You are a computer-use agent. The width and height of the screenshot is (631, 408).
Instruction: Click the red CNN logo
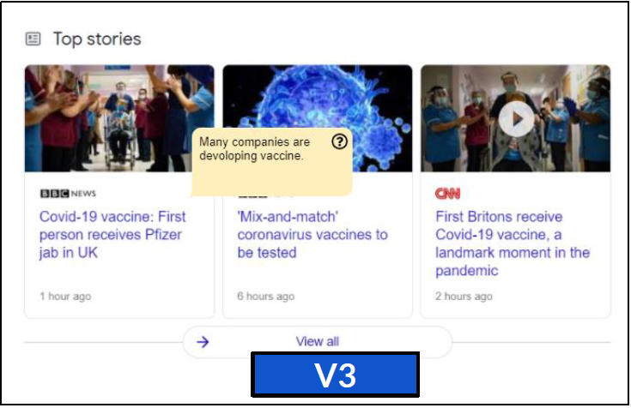(447, 194)
